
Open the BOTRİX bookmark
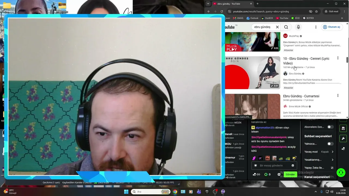(308, 18)
